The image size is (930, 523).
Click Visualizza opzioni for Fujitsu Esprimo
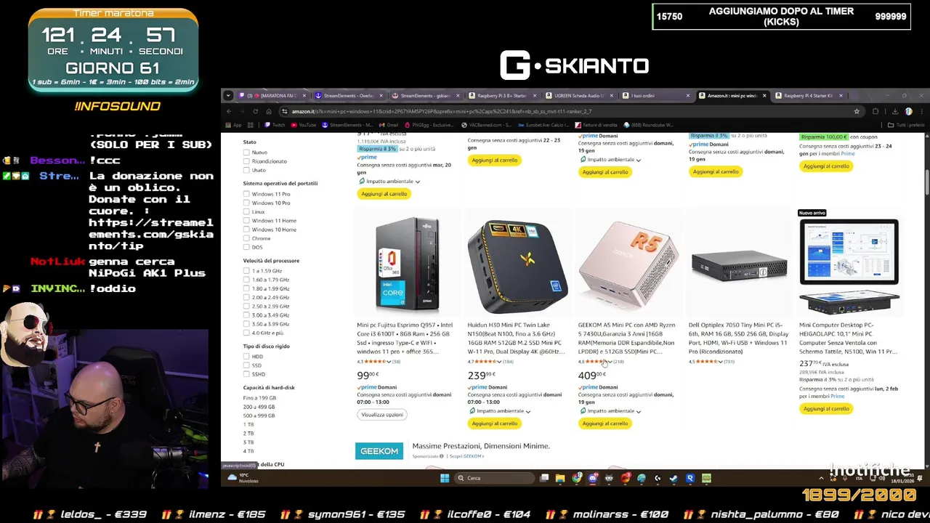point(382,415)
